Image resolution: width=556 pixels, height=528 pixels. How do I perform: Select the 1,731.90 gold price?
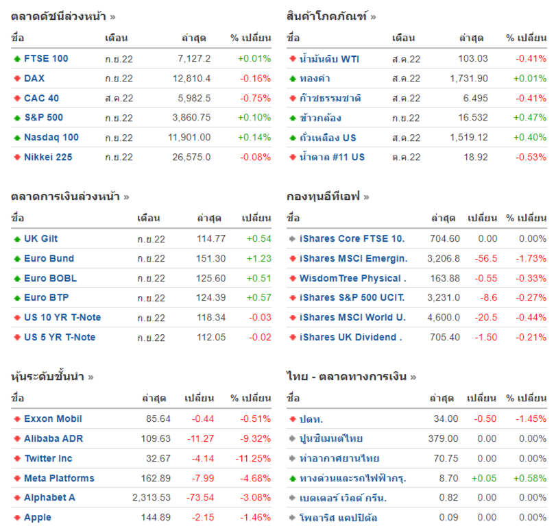point(469,78)
